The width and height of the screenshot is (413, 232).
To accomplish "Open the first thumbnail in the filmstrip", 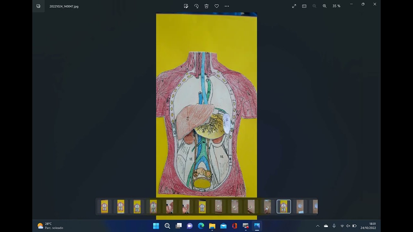I will tap(104, 207).
